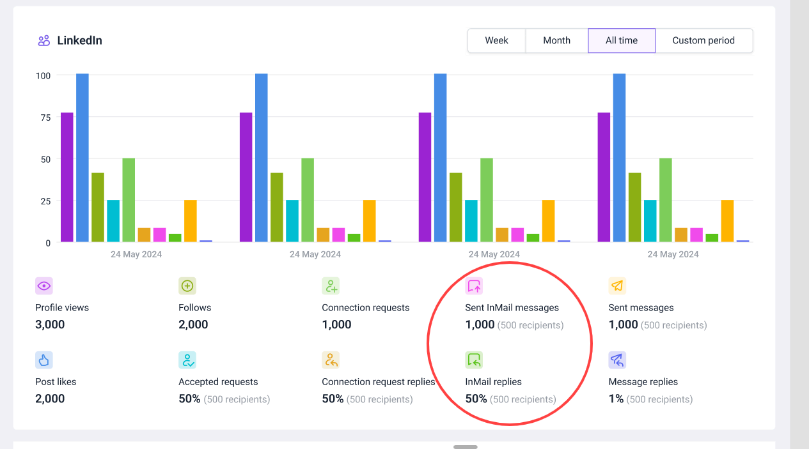Image resolution: width=809 pixels, height=449 pixels.
Task: Click the Profile views eye icon
Action: coord(43,285)
